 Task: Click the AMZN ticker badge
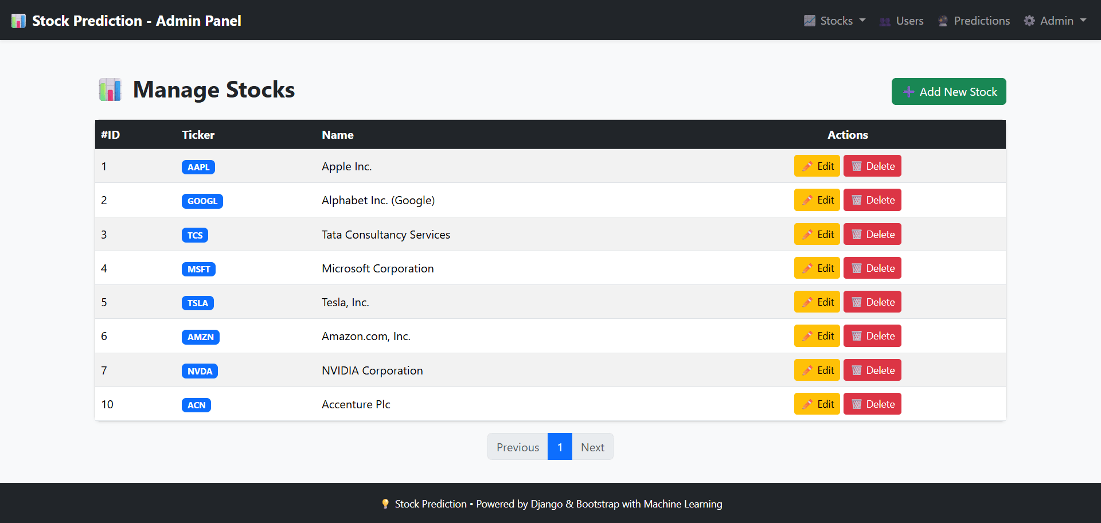coord(200,337)
